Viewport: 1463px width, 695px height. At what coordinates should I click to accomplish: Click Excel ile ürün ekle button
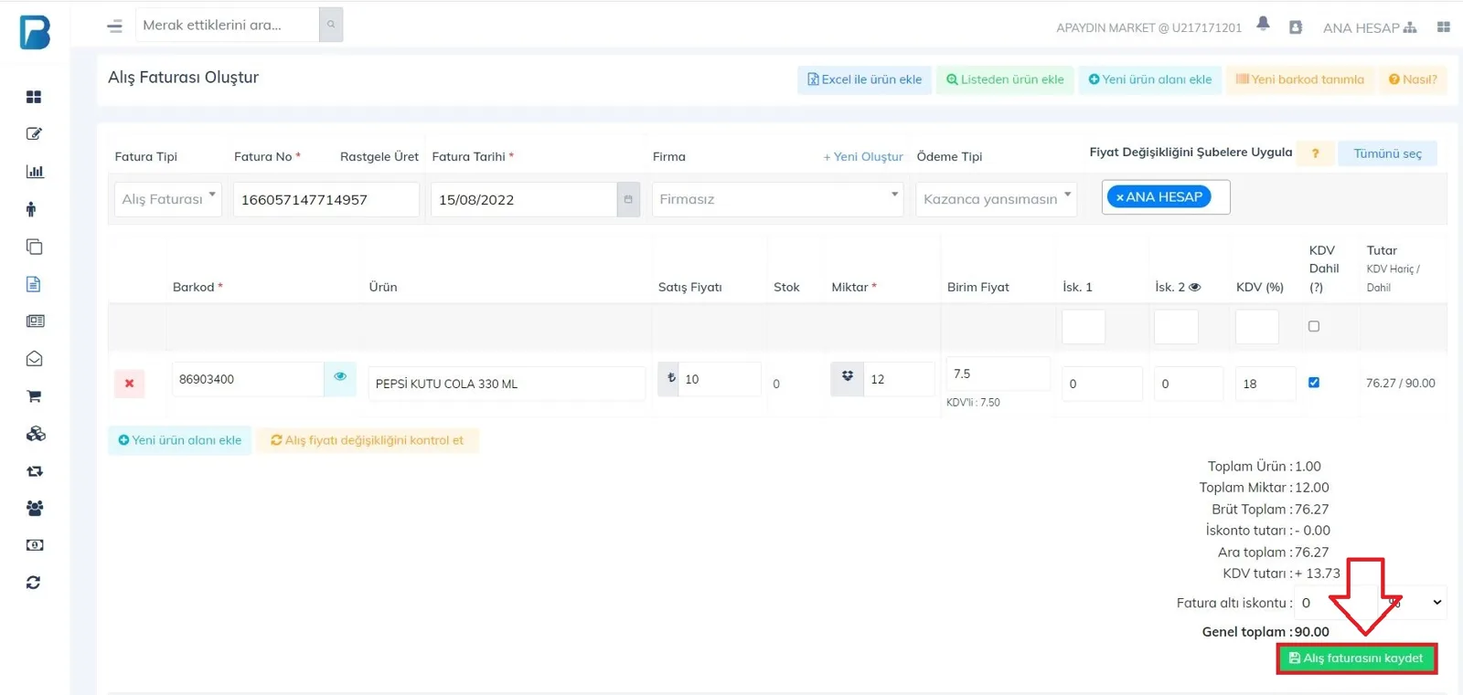[x=864, y=79]
